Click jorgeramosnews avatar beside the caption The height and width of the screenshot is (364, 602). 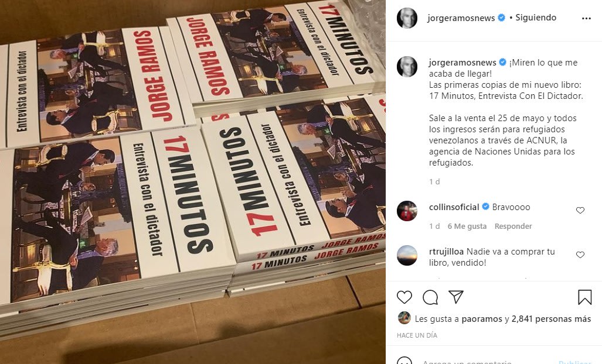coord(407,67)
